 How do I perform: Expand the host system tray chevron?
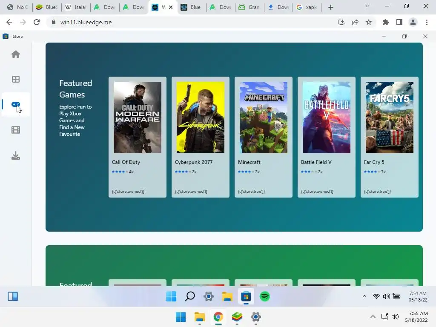pos(373,317)
